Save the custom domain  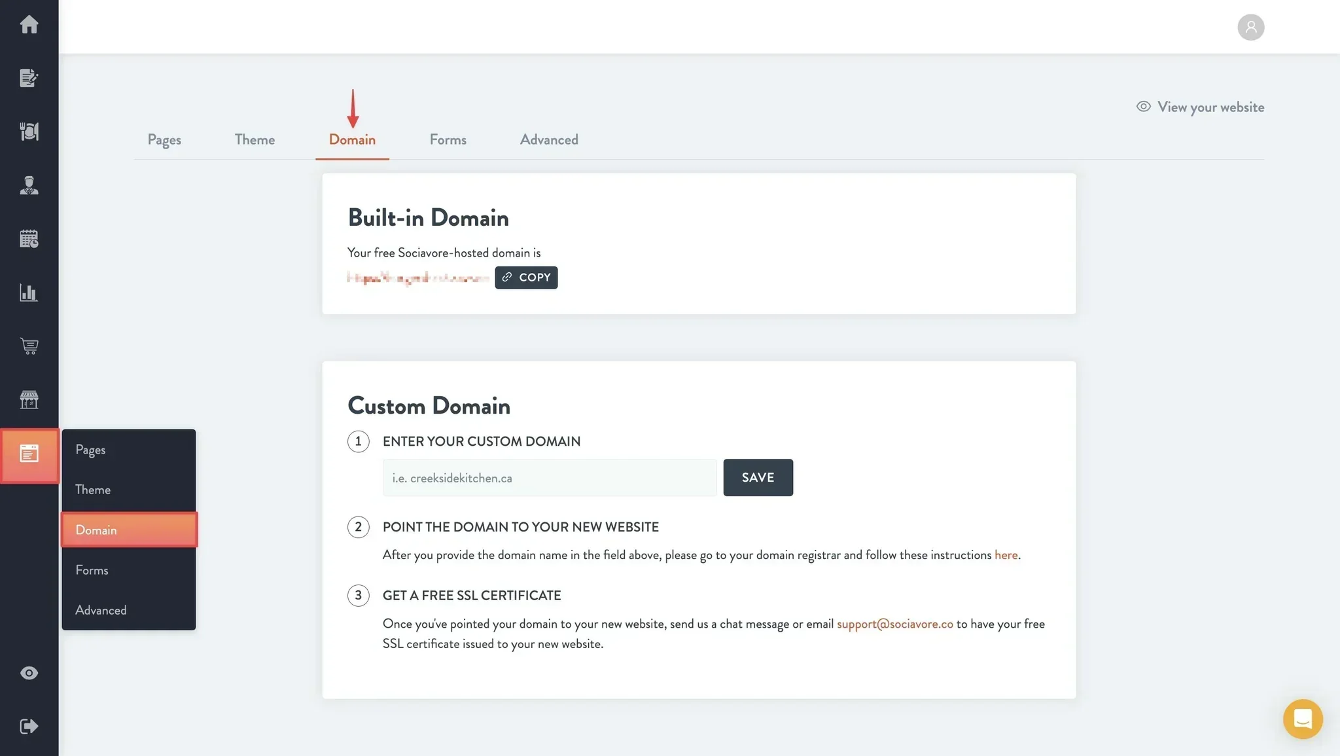[758, 478]
